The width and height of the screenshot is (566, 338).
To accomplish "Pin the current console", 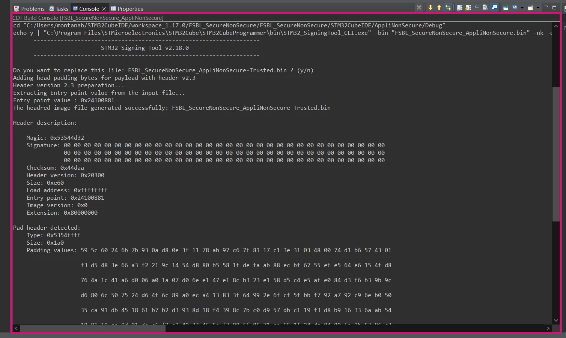I will (x=506, y=7).
